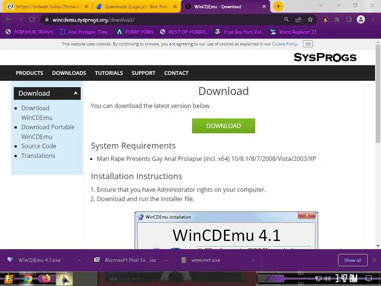
Task: Click the Microsoft Plus! iso file icon
Action: (97, 260)
